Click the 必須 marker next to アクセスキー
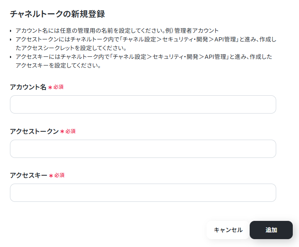Screen dimensions: 299x247 click(x=59, y=175)
